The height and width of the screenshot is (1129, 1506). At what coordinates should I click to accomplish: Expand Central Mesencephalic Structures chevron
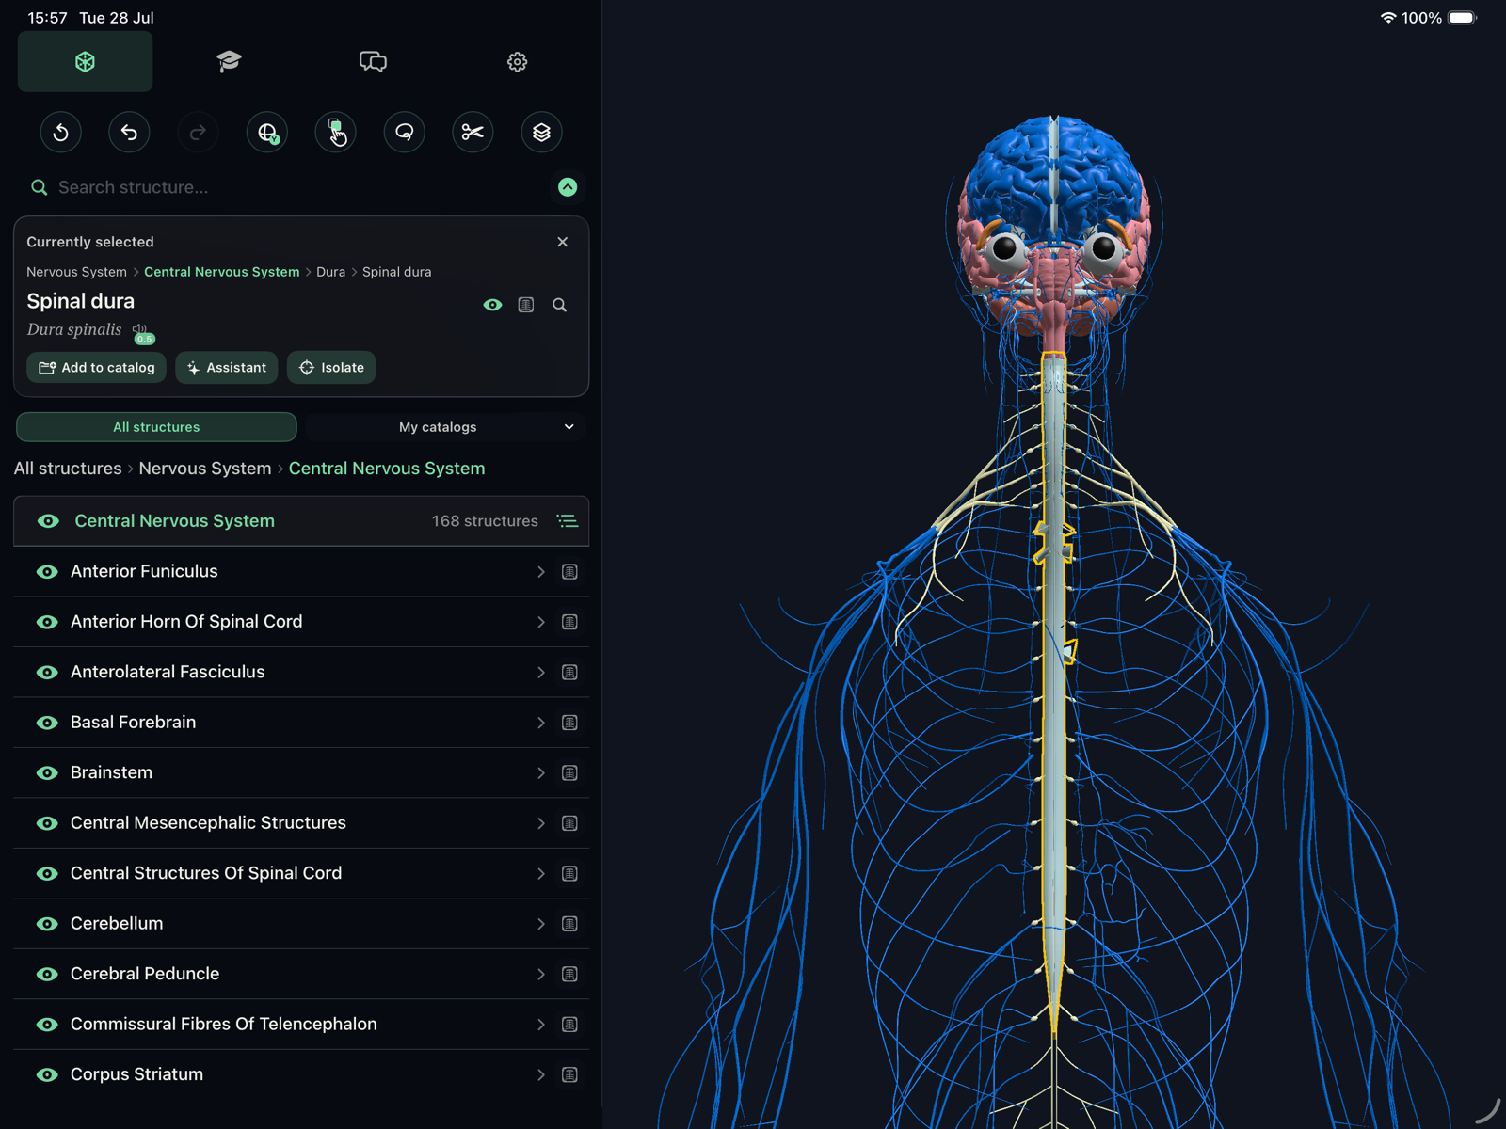(541, 823)
